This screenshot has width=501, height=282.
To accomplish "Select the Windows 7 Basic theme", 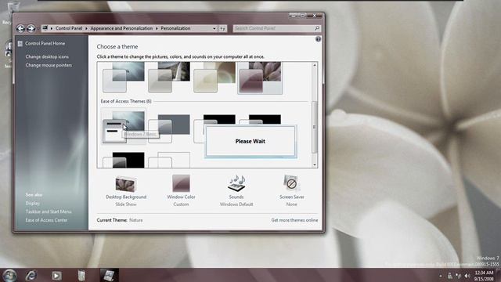I will 124,127.
